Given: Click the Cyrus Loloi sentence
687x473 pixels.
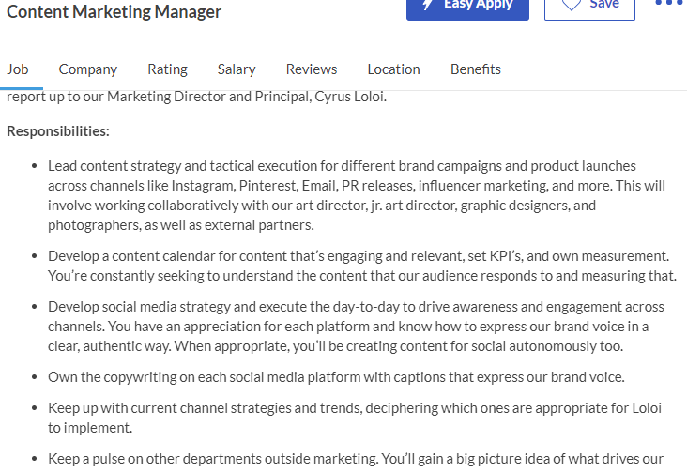Looking at the screenshot, I should (197, 97).
